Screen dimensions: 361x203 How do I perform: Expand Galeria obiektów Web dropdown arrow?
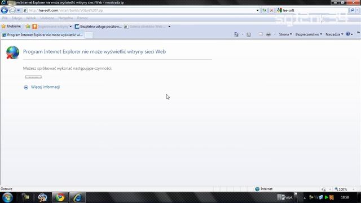(169, 27)
